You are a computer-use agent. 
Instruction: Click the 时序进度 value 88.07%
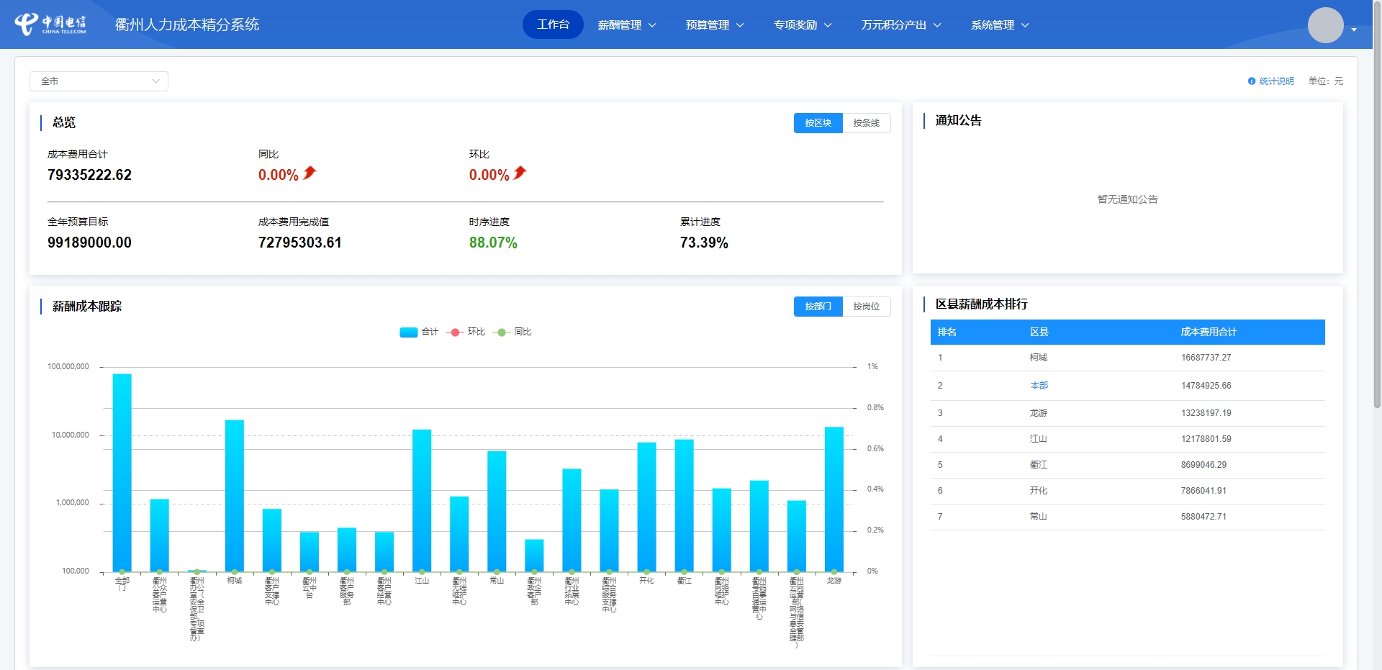point(493,243)
